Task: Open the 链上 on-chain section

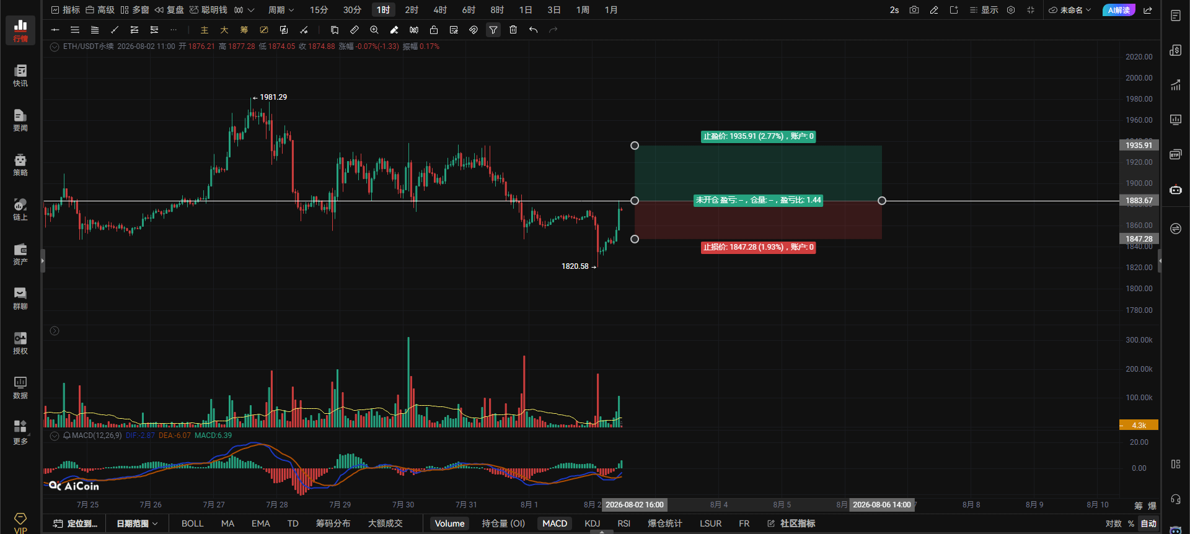Action: click(20, 209)
